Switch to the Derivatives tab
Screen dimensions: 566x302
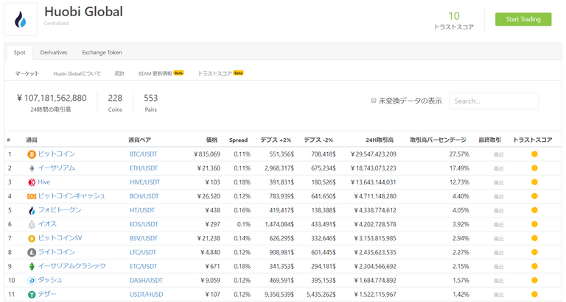point(54,53)
